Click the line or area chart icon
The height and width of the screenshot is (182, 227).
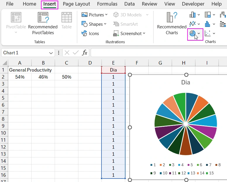[192, 24]
